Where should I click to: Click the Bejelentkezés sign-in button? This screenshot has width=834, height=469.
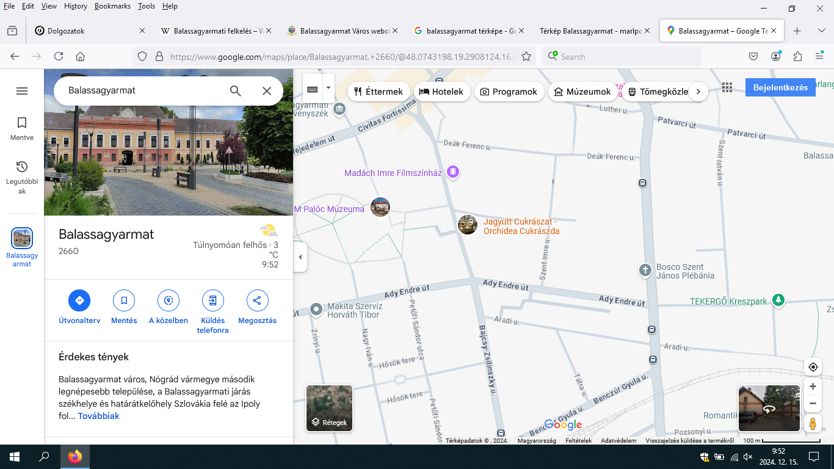click(x=780, y=87)
